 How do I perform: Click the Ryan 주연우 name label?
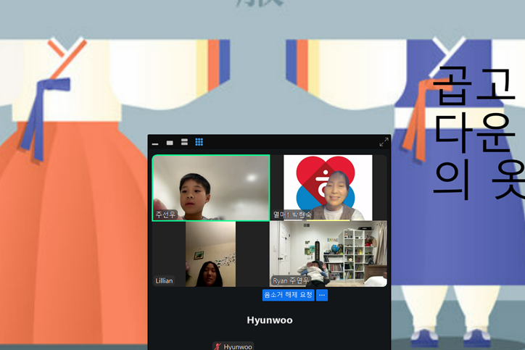(291, 280)
